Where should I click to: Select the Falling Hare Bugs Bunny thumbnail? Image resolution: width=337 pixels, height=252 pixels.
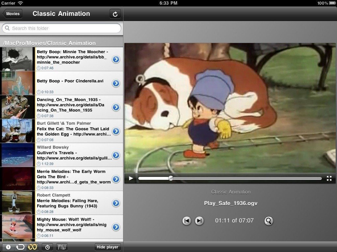(x=17, y=203)
